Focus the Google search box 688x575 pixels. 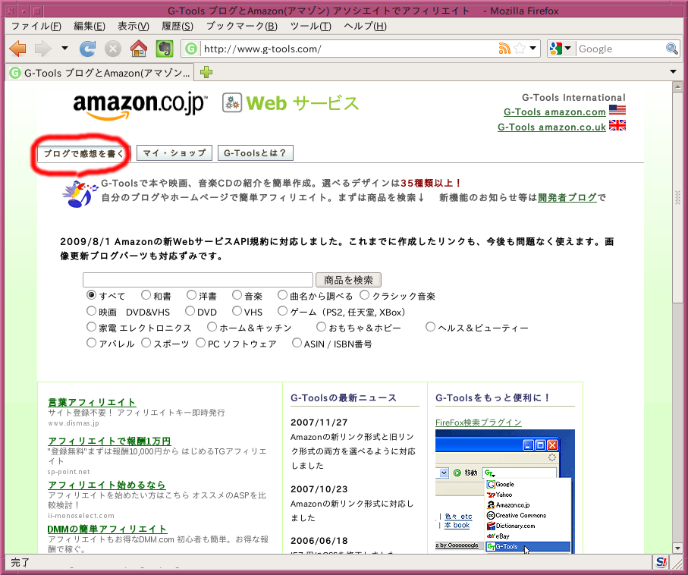pyautogui.click(x=620, y=49)
